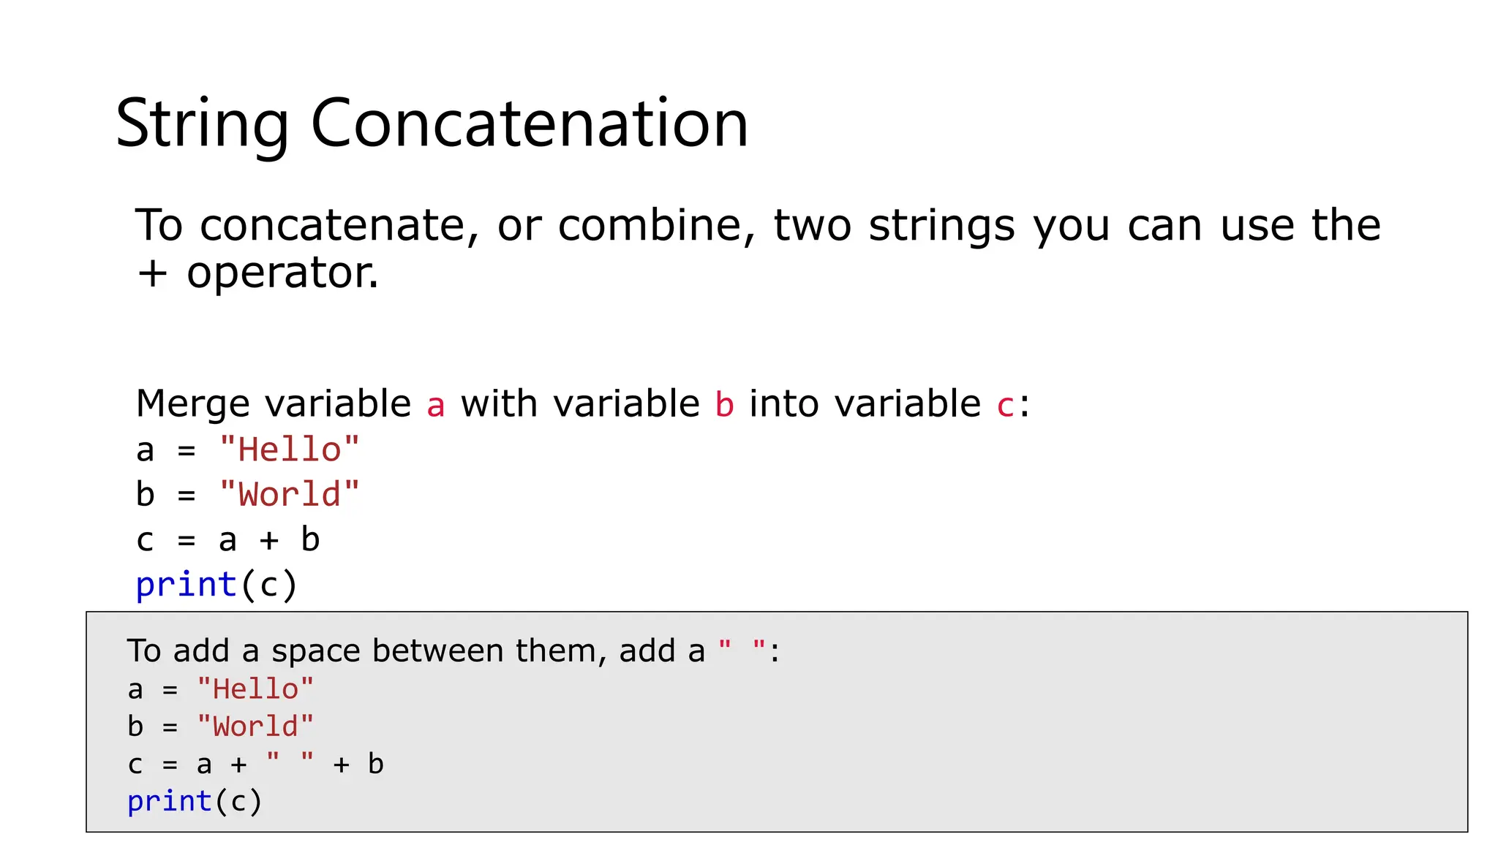The image size is (1498, 842).
Task: Click the "+ operator." text line
Action: coord(257,273)
